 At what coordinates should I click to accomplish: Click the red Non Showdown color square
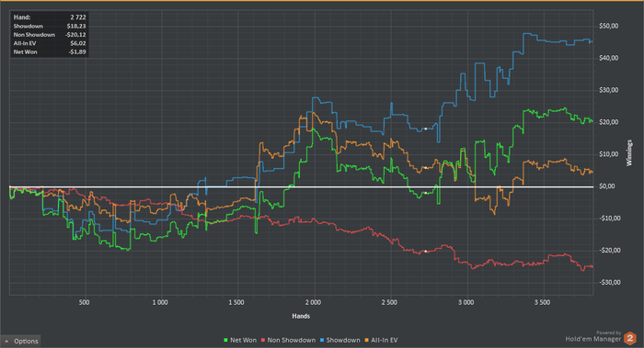point(263,341)
